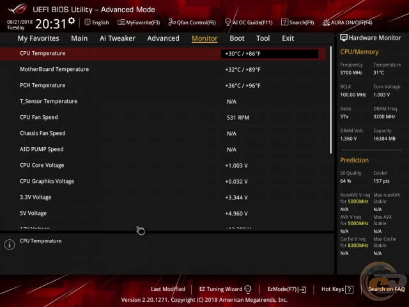Open Search on FAQ link
This screenshot has width=409, height=307.
[x=386, y=289]
